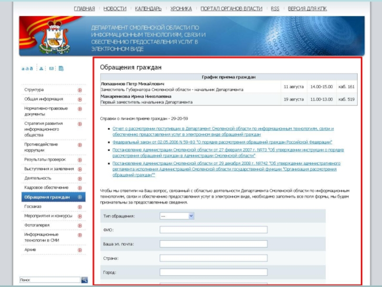Viewport: 382px width, 287px height.
Task: Open the Структура sidebar section
Action: coord(34,89)
